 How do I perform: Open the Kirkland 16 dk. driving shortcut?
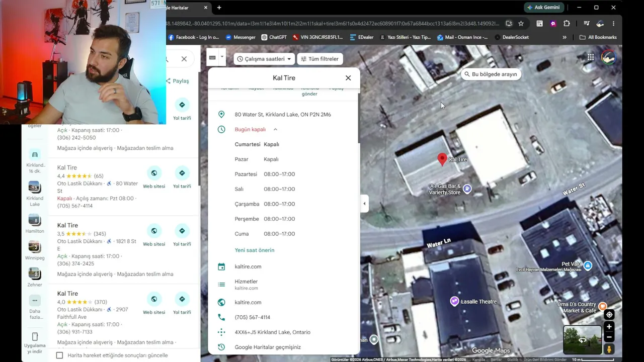35,161
